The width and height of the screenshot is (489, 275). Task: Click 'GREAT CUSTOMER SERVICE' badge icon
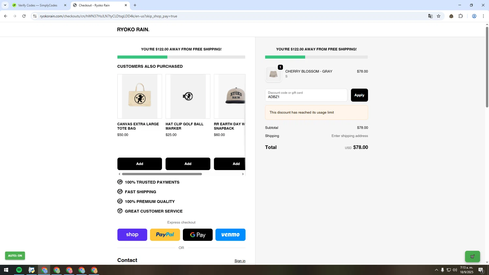pos(120,211)
